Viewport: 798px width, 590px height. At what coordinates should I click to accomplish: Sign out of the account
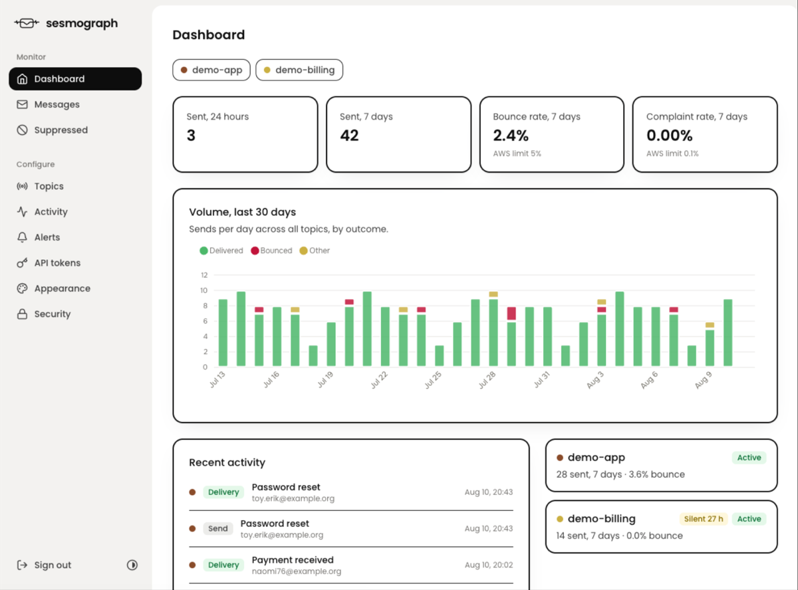(44, 565)
